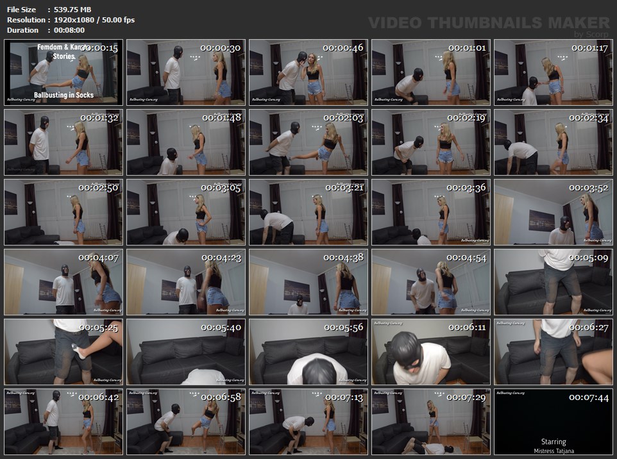617x459 pixels.
Task: Choose the thumbnail at 00:01:17
Action: (x=554, y=72)
